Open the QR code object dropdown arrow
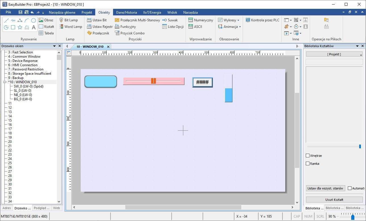Image resolution: width=366 pixels, height=221 pixels. pyautogui.click(x=300, y=20)
